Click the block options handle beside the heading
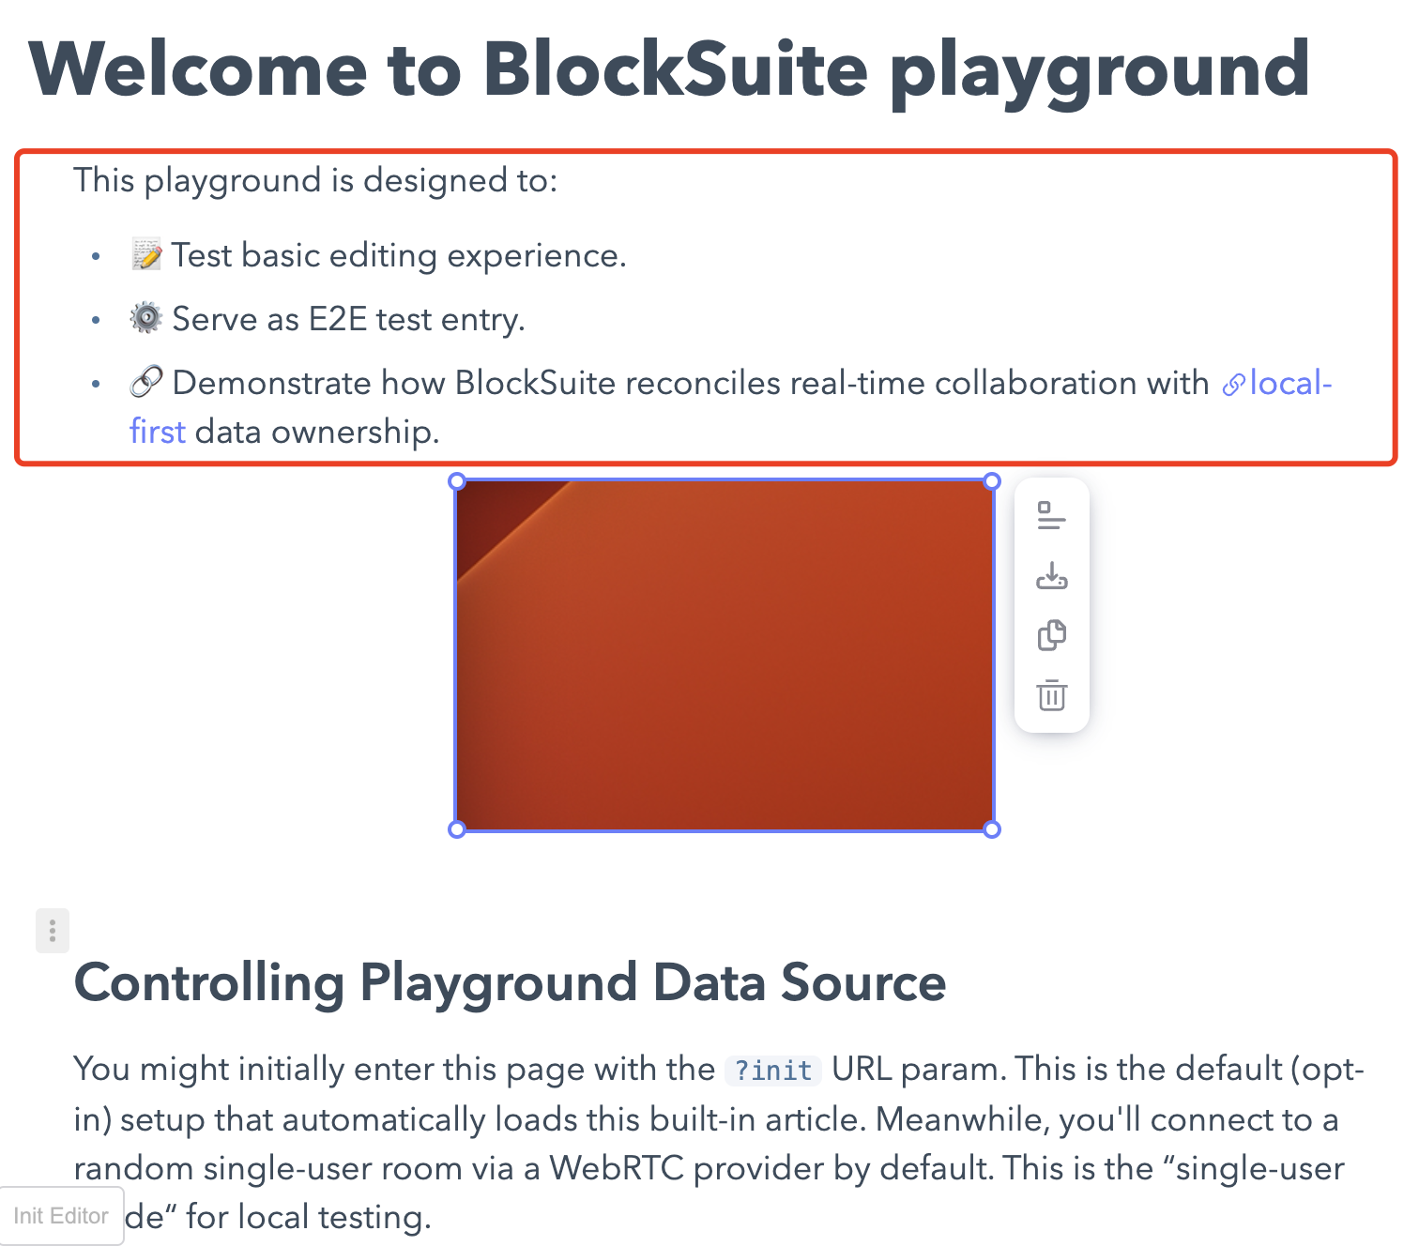 tap(52, 930)
